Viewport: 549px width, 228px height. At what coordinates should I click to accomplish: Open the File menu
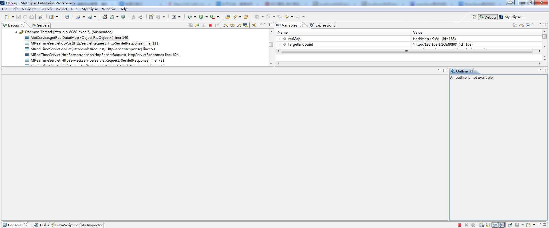tap(5, 9)
